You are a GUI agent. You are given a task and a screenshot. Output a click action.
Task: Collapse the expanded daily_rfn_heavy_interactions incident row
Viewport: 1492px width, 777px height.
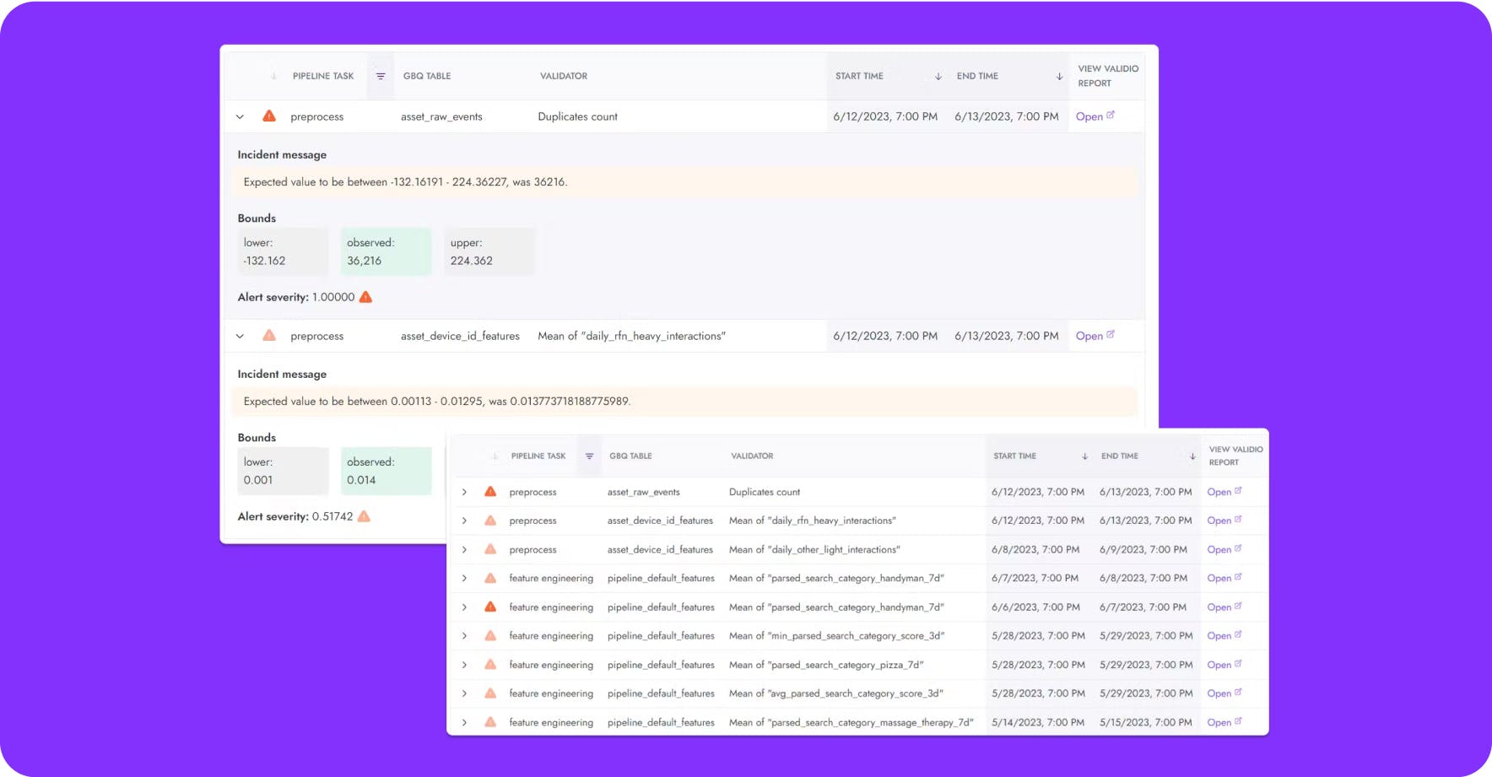tap(241, 336)
